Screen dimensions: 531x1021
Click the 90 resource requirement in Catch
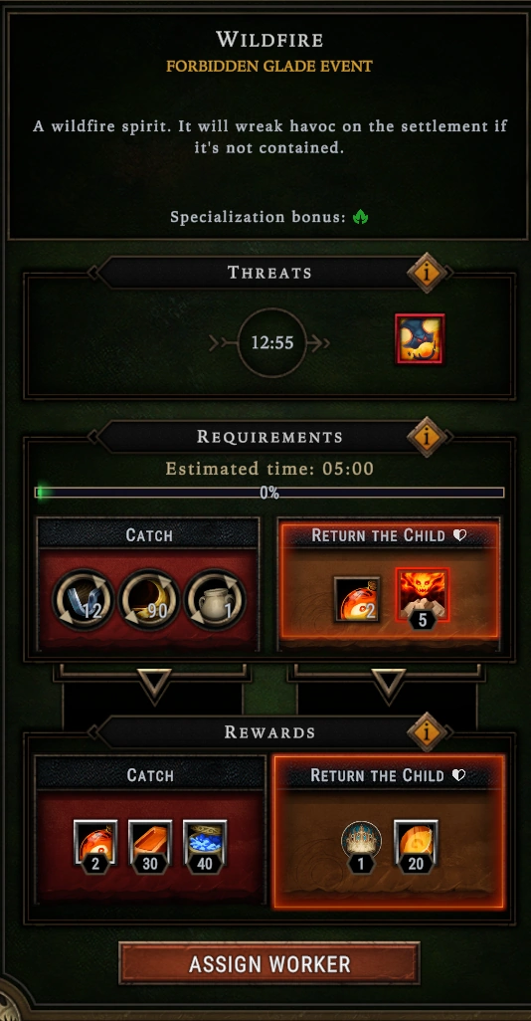(149, 600)
